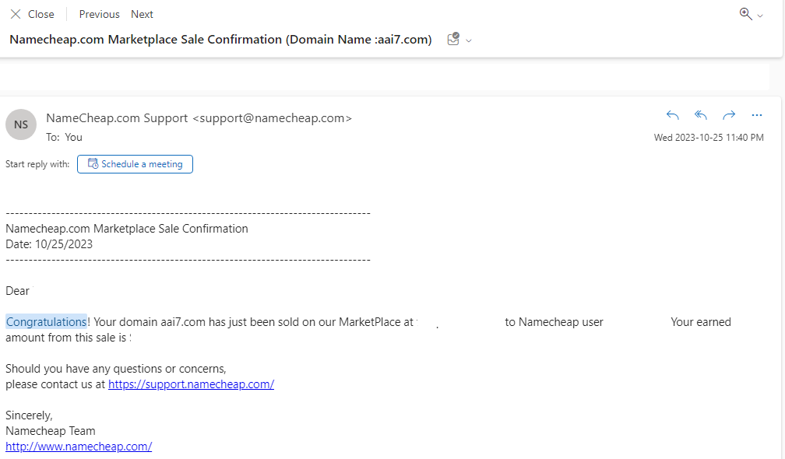Screen dimensions: 785x459
Task: Click the email subject heading
Action: tap(221, 40)
